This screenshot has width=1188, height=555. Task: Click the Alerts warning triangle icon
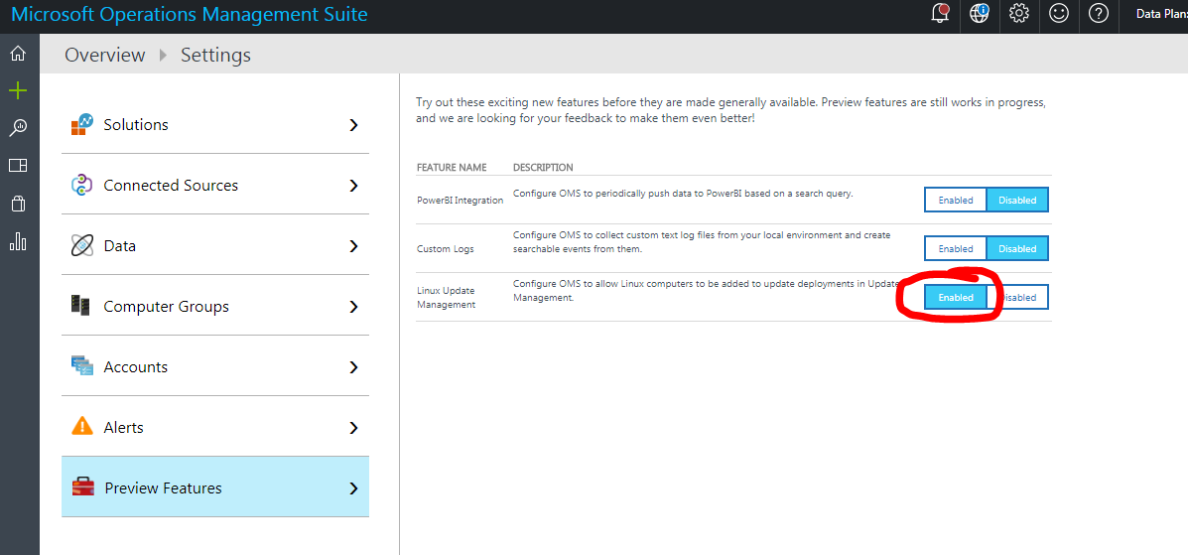point(81,426)
